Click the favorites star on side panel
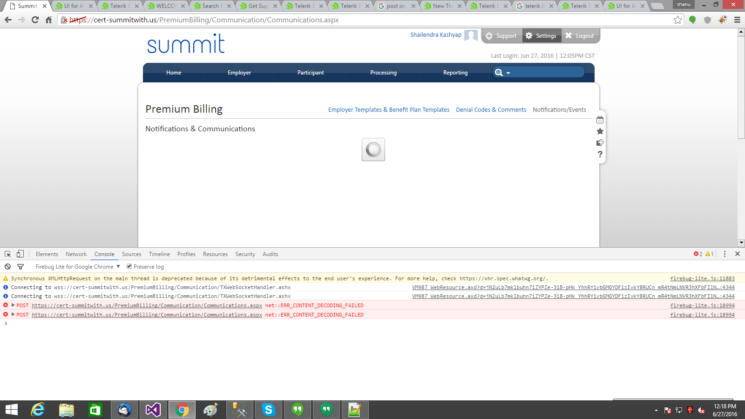This screenshot has width=745, height=419. [600, 131]
